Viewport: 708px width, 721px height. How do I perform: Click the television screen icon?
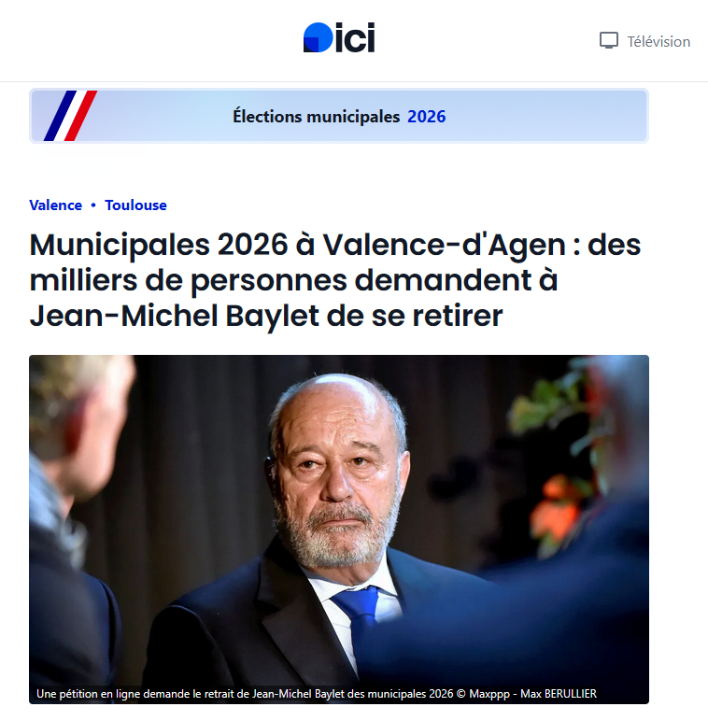609,41
